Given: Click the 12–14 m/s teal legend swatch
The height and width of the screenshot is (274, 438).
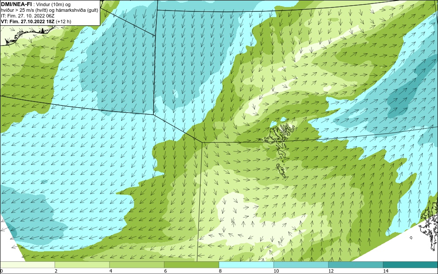Looking at the screenshot, I should pyautogui.click(x=356, y=265).
